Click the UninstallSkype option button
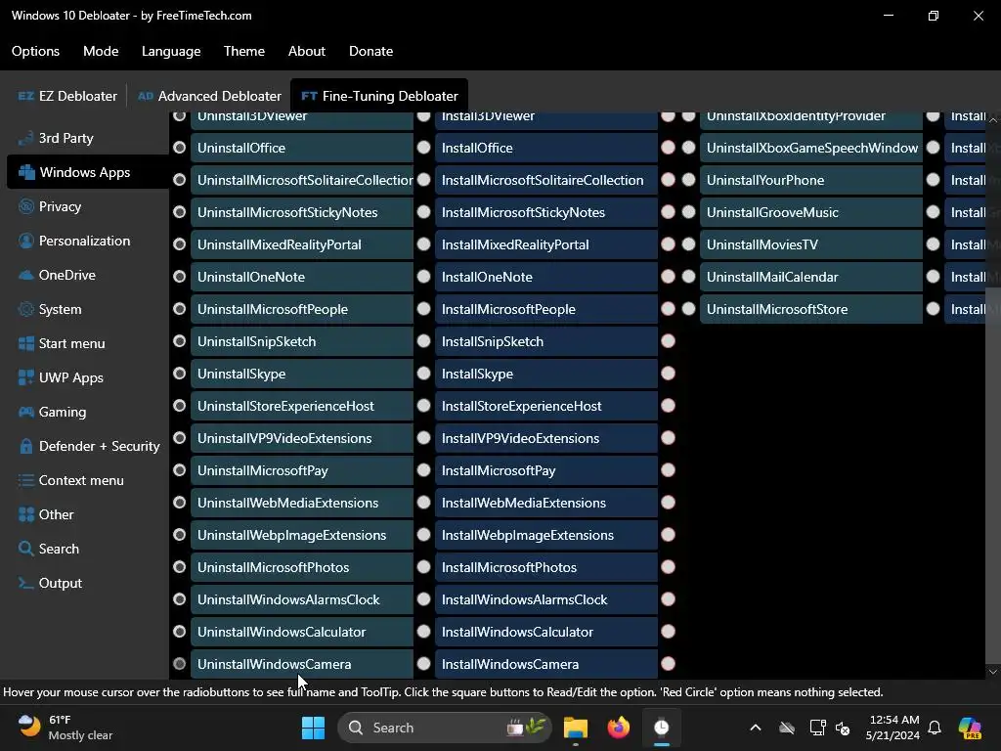 [302, 374]
